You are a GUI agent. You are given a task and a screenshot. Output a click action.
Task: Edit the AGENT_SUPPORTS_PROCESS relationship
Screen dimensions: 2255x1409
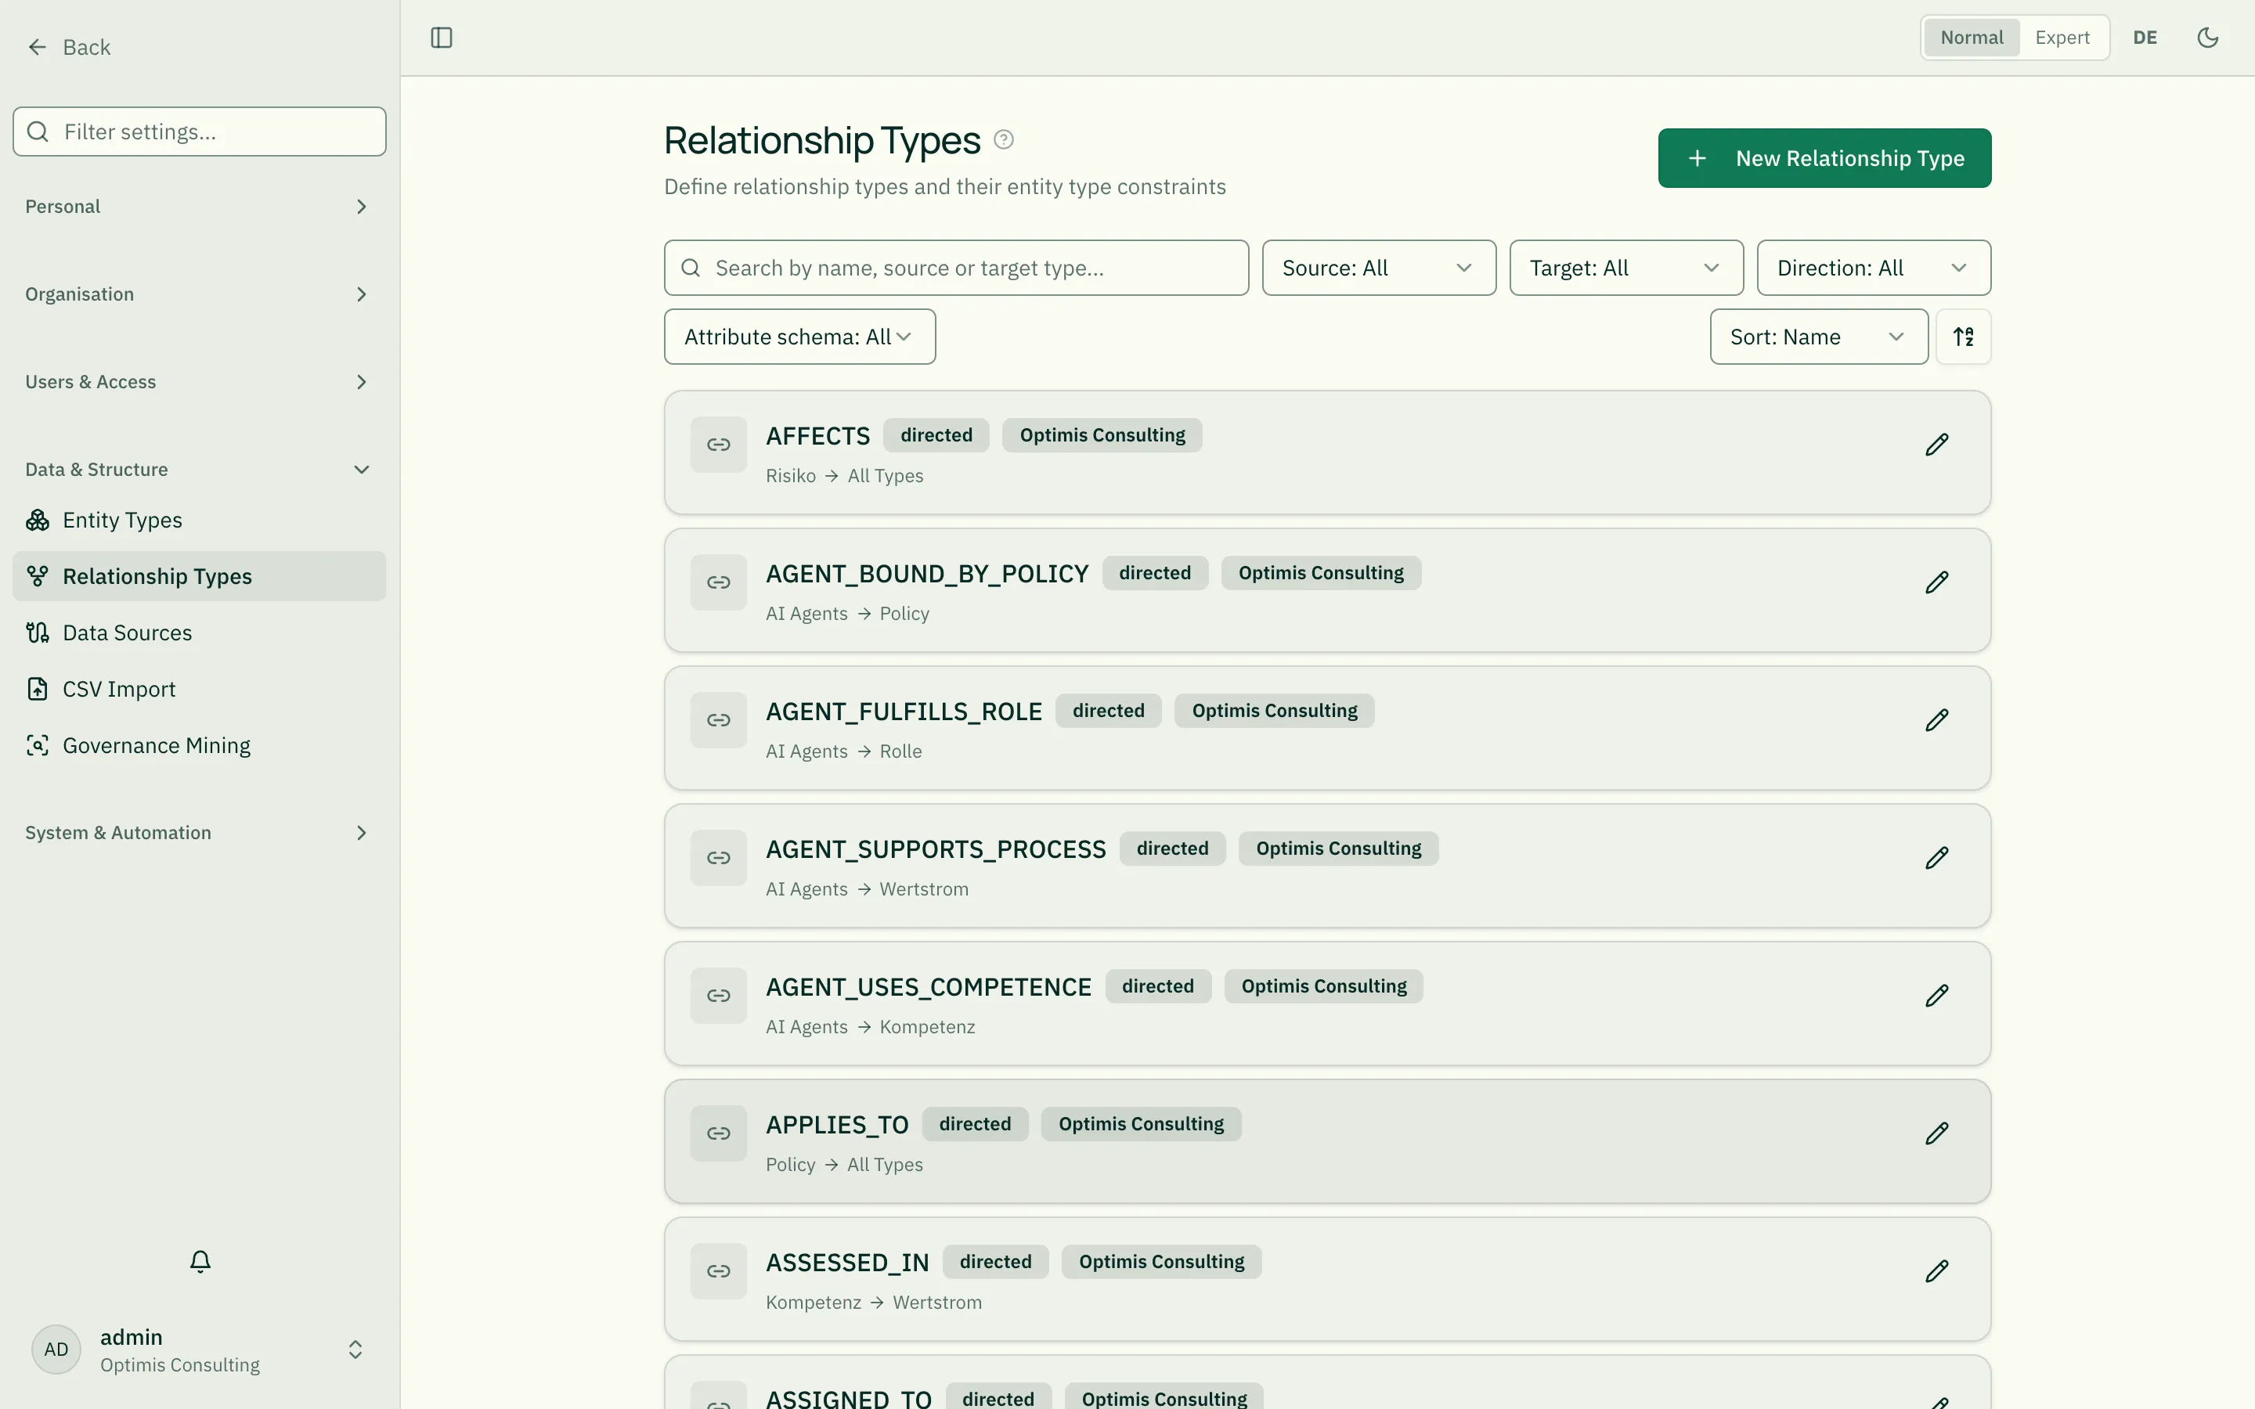tap(1937, 858)
